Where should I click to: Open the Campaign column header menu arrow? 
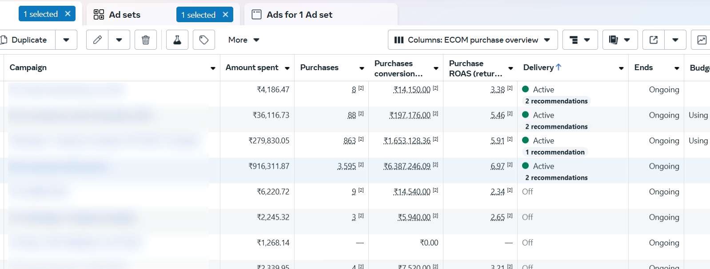[213, 68]
